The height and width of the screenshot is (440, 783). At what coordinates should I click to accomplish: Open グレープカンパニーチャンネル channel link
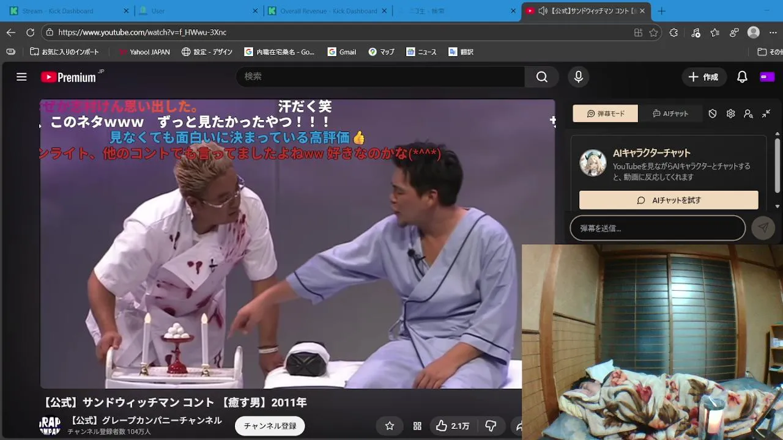[146, 420]
